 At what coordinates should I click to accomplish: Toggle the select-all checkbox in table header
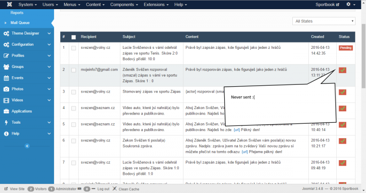click(x=74, y=37)
